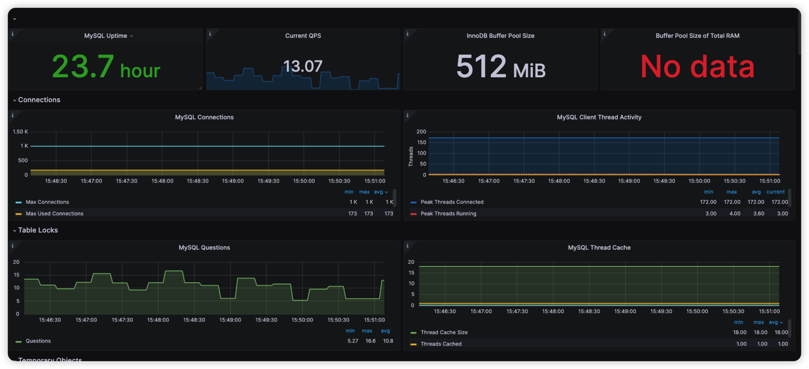This screenshot has height=369, width=809.
Task: Open color picker for Threads Cached swatch
Action: (414, 344)
